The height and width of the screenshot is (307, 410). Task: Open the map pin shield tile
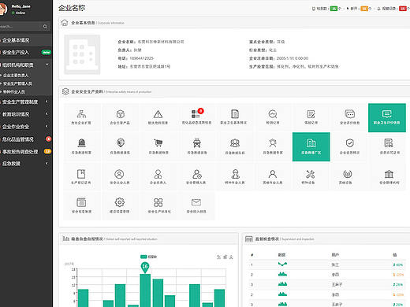click(120, 146)
